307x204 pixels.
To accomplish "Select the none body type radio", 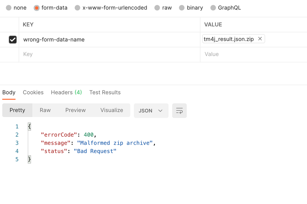I will coord(9,8).
